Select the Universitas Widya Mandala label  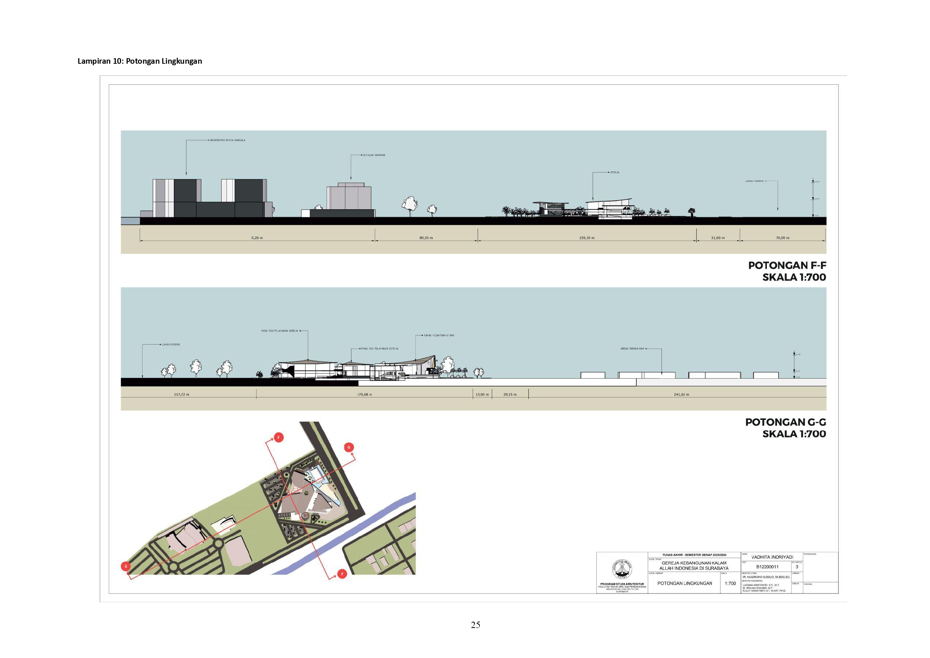pyautogui.click(x=227, y=140)
